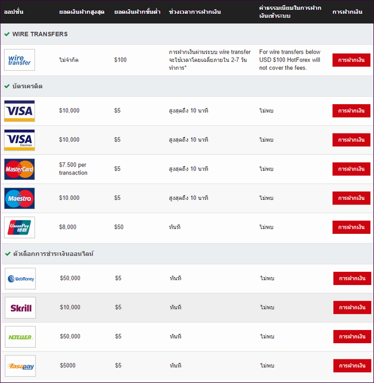The image size is (374, 383).
Task: Click the UnionPay logo icon
Action: (19, 227)
